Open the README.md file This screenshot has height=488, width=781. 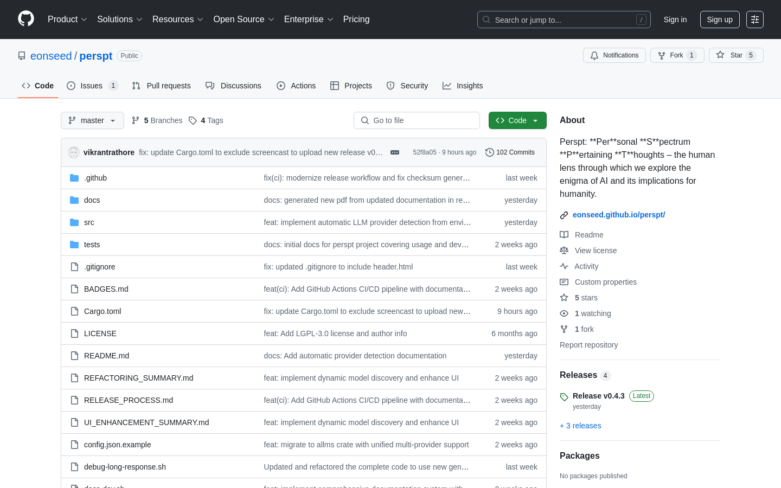click(x=106, y=356)
